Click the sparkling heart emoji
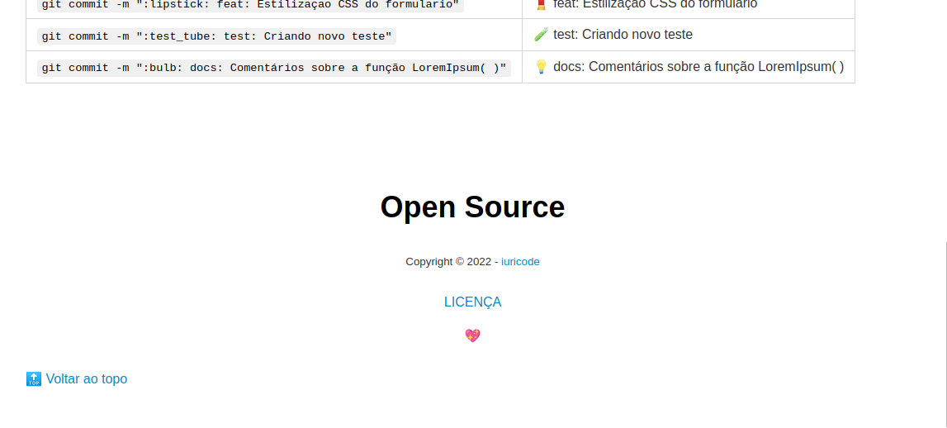 point(472,335)
